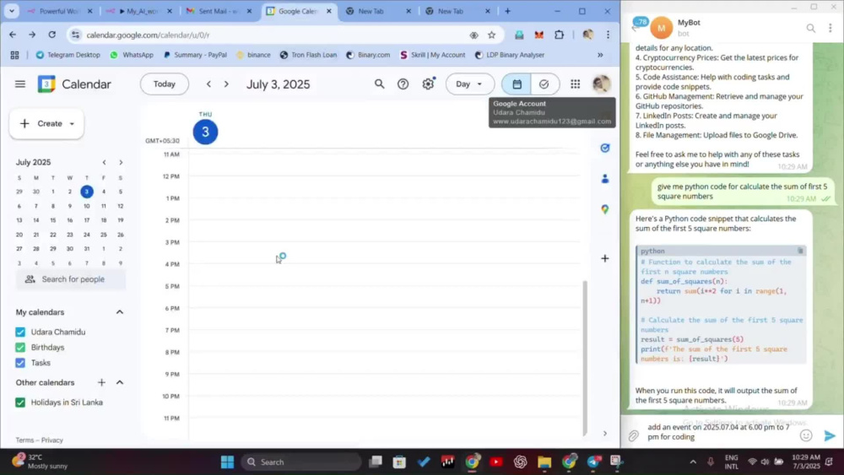Open Telegram taskbar icon
Image resolution: width=844 pixels, height=475 pixels.
593,462
